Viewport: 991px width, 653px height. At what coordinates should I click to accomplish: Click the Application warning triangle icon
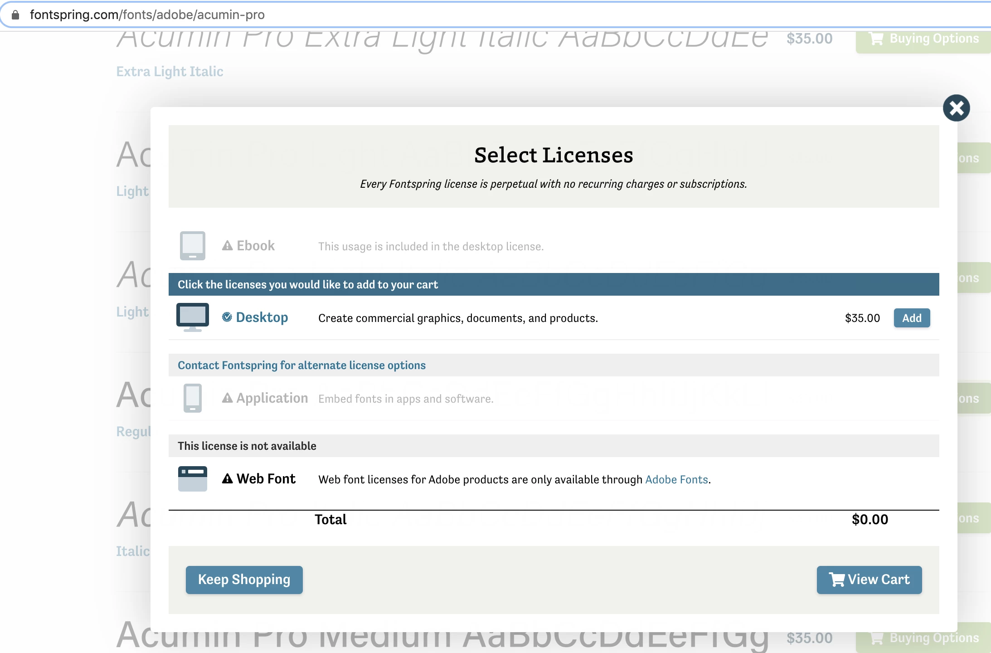pyautogui.click(x=227, y=398)
